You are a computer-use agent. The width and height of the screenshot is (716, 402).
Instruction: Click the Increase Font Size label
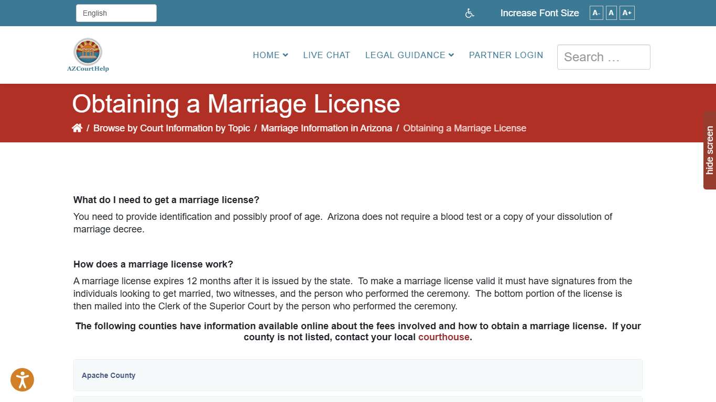point(539,13)
